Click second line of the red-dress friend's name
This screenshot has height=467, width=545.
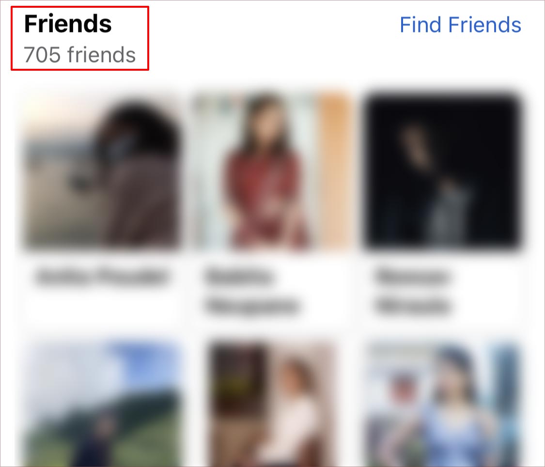(x=251, y=306)
